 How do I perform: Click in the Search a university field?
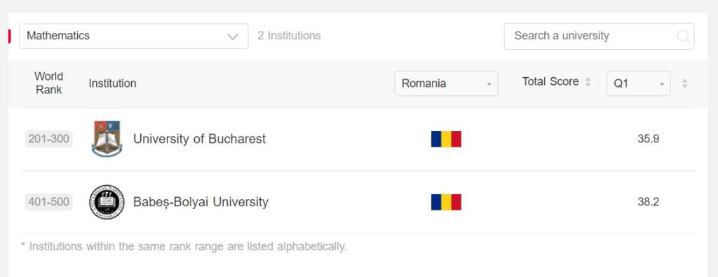pos(599,36)
